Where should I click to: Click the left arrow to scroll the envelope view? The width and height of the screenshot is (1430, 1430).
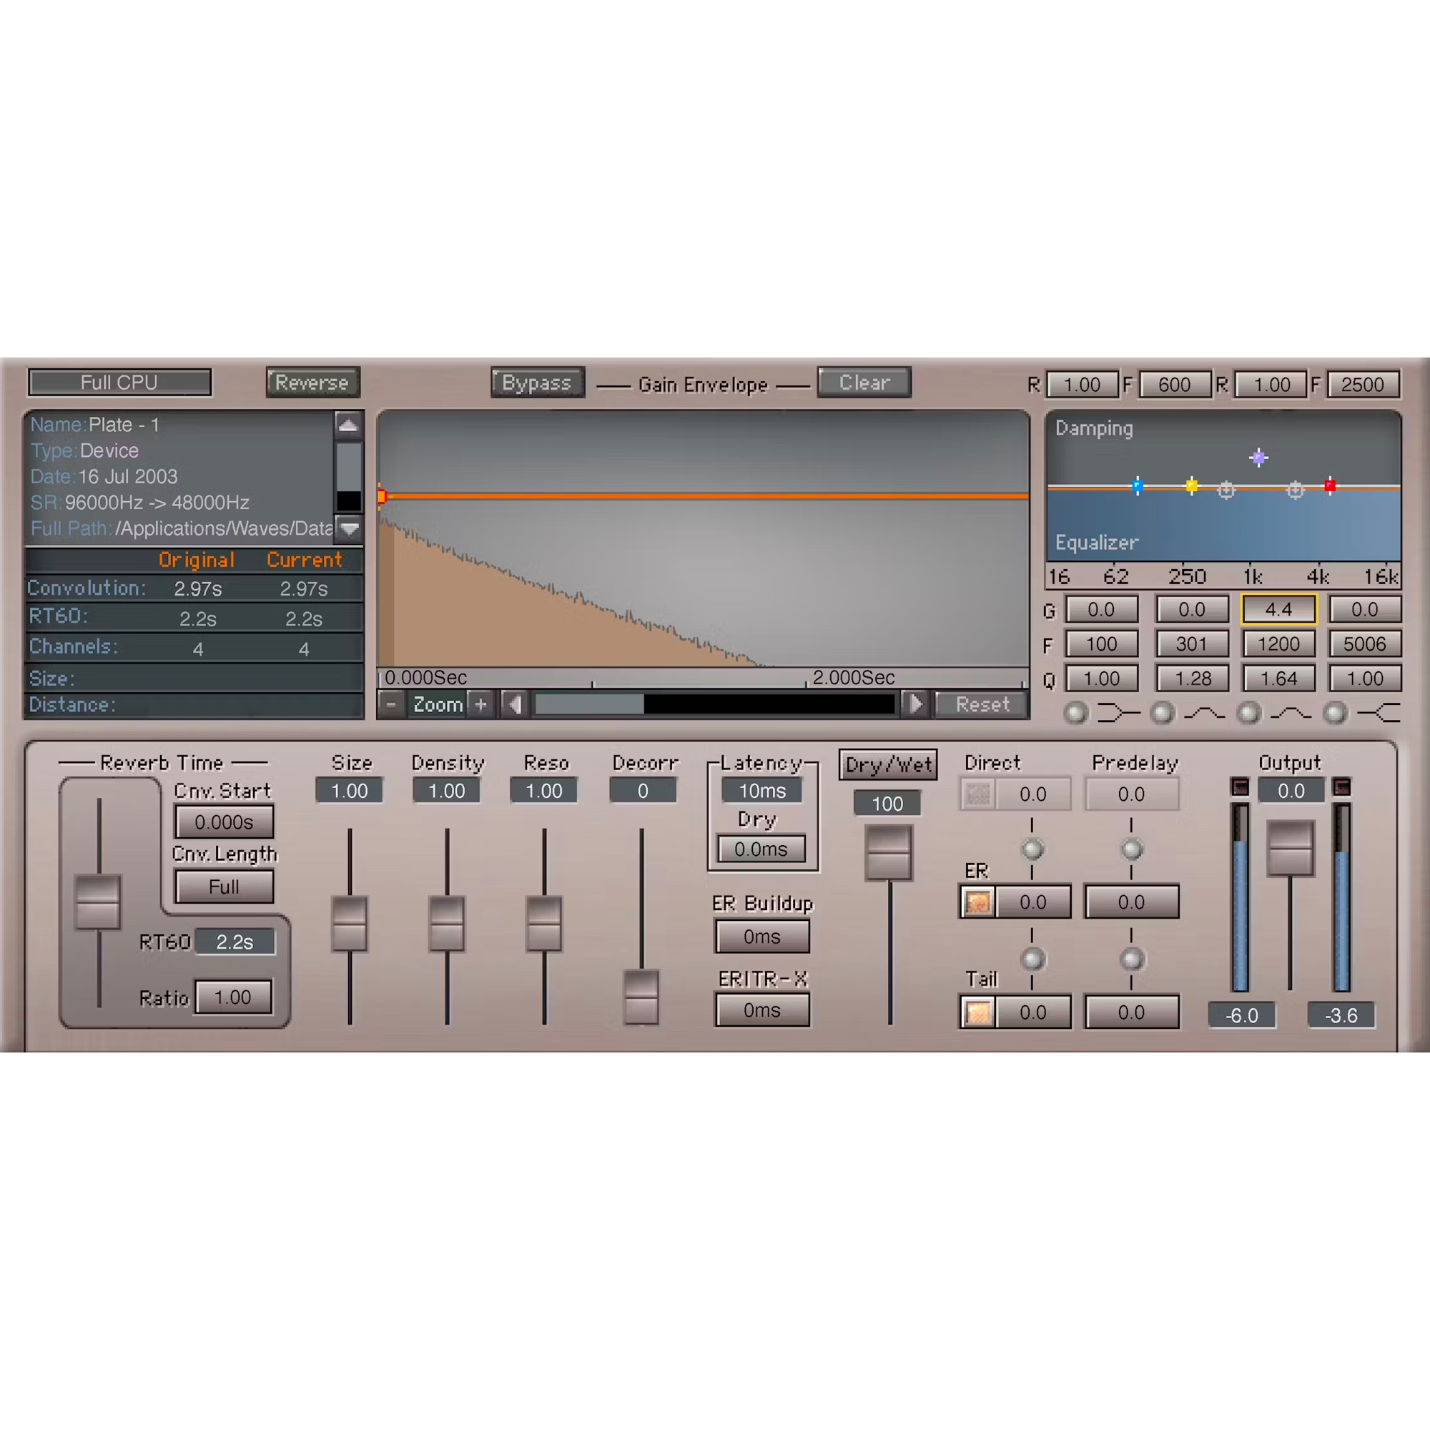coord(515,704)
